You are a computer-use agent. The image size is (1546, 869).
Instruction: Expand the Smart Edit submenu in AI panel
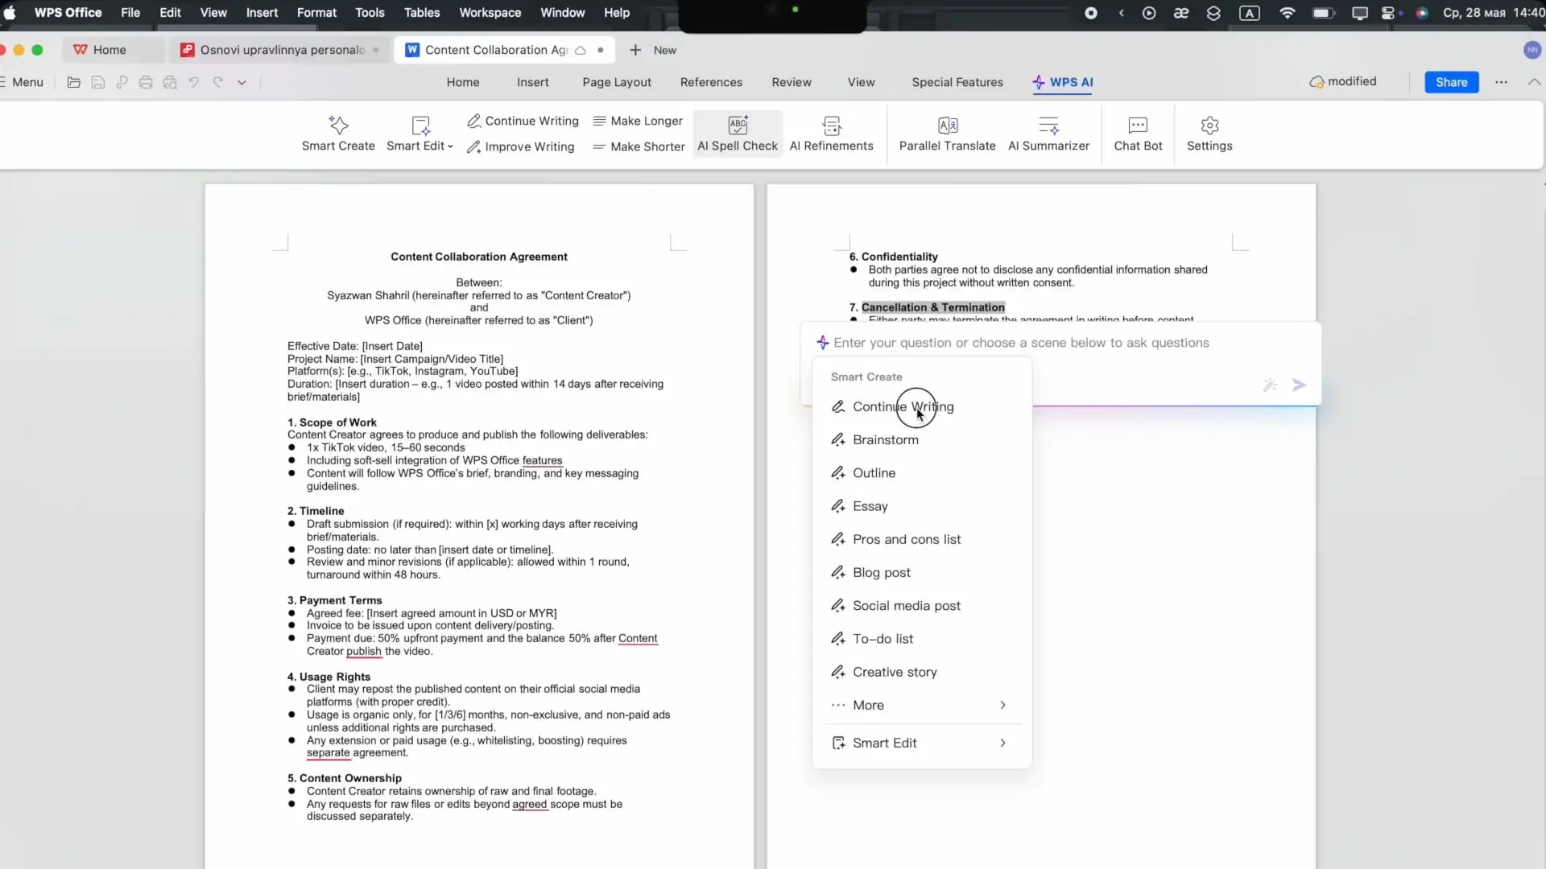tap(920, 742)
